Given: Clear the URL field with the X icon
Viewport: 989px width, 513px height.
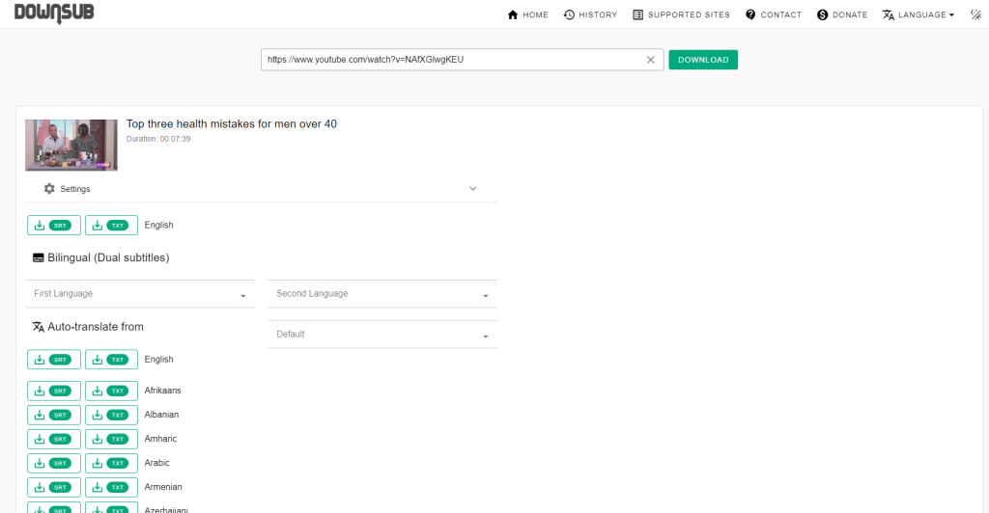Looking at the screenshot, I should [x=650, y=60].
